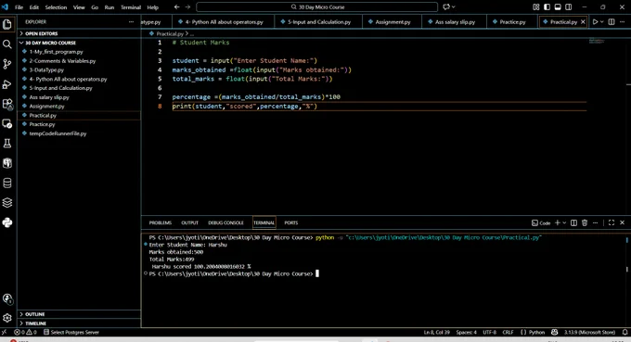Image resolution: width=631 pixels, height=342 pixels.
Task: Switch to the Ports panel tab
Action: click(x=291, y=222)
